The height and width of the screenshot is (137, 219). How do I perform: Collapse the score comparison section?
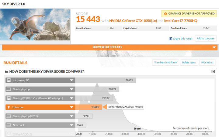click(x=213, y=71)
